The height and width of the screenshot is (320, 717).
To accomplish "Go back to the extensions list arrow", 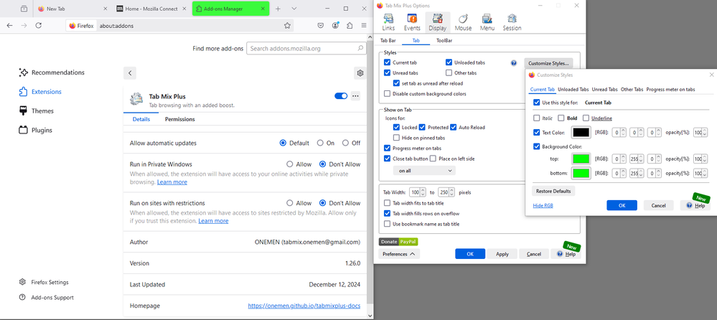I will 130,73.
